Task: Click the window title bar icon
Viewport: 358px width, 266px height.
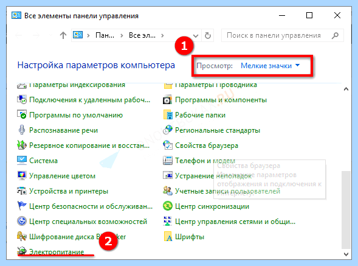Action: tap(16, 16)
